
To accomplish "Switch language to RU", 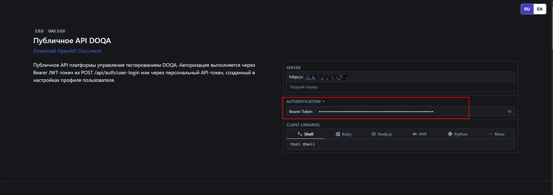I will [x=527, y=9].
